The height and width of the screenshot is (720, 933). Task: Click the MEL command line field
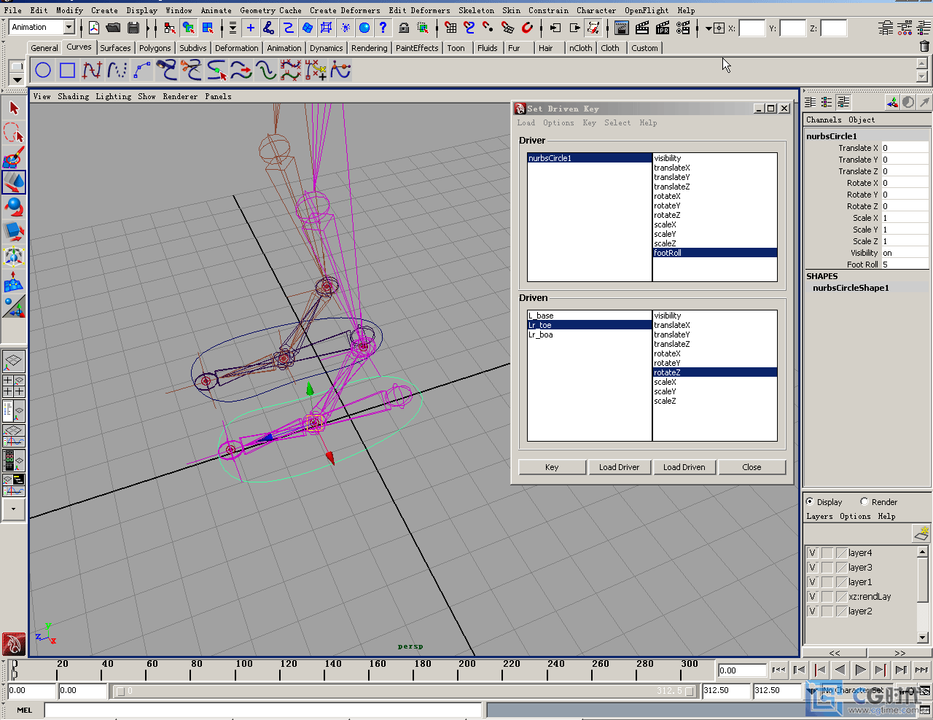(x=263, y=710)
